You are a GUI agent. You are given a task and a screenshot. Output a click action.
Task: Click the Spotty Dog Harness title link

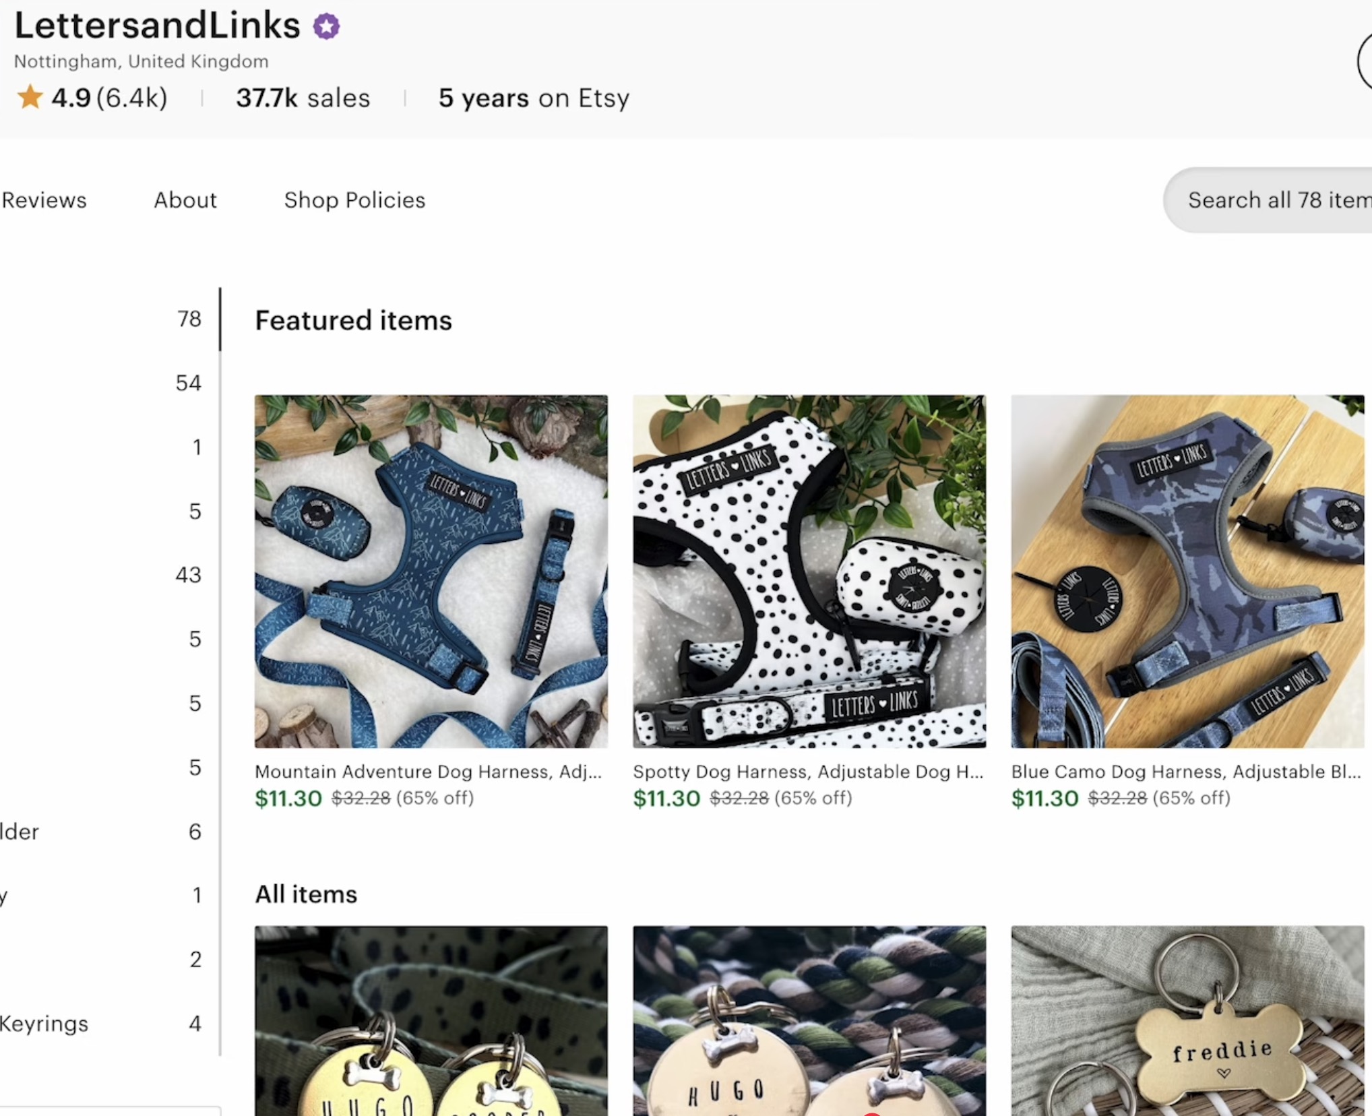click(807, 772)
